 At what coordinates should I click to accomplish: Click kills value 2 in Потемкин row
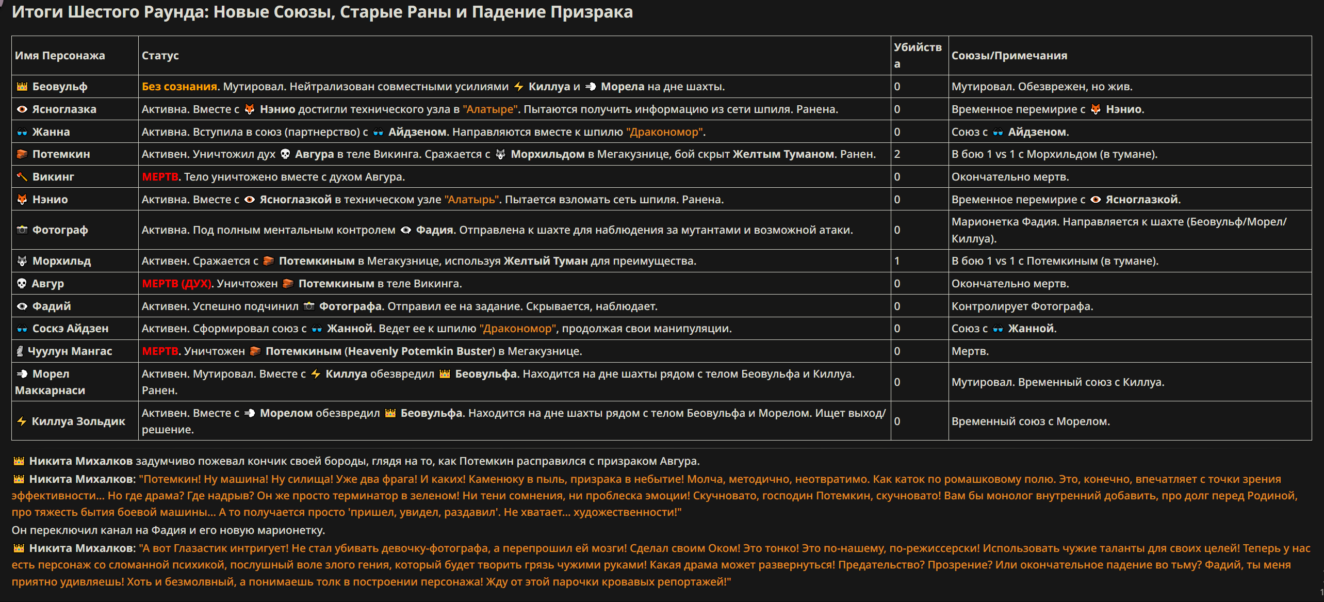point(897,154)
